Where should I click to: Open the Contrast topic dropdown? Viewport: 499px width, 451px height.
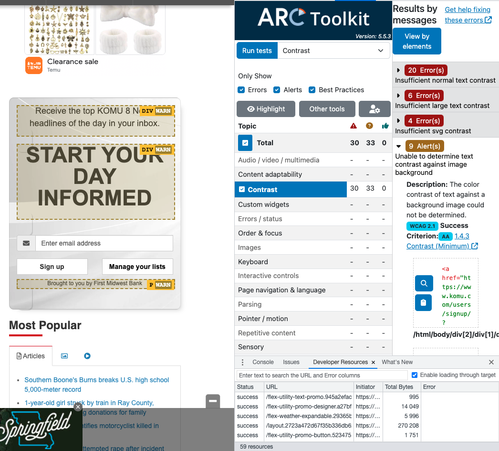pyautogui.click(x=334, y=51)
